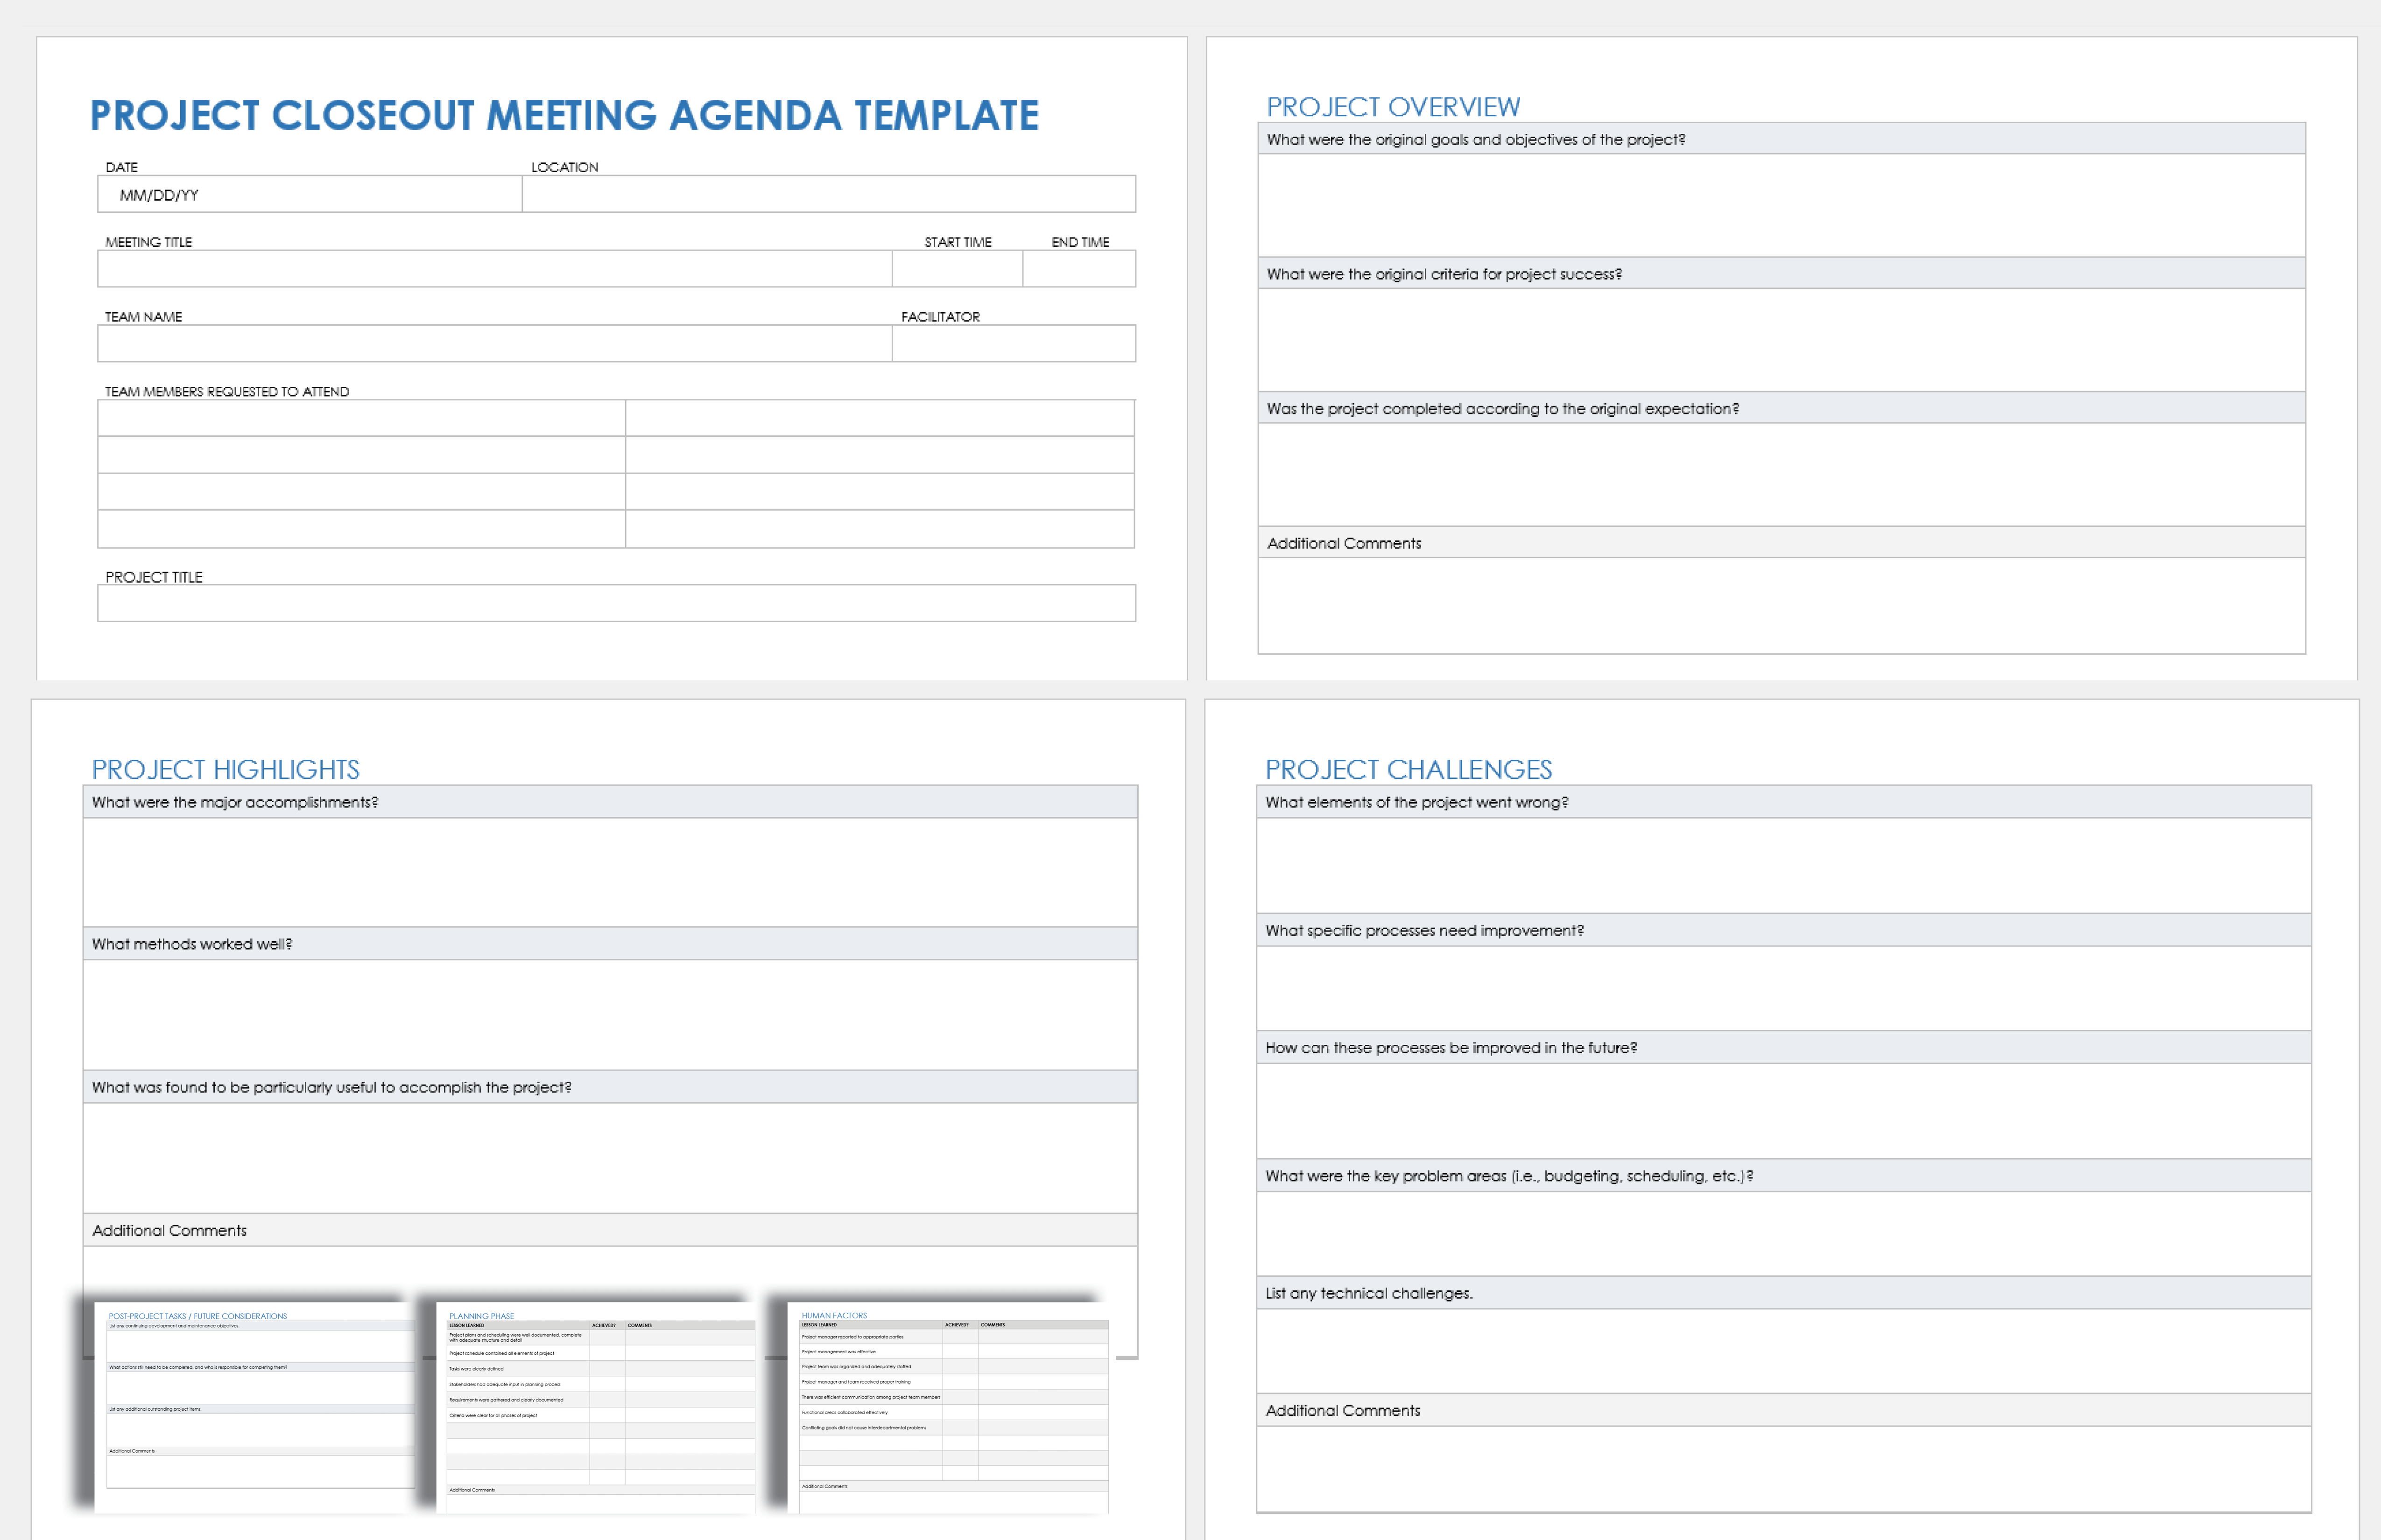
Task: Click 'List any technical challenges.' row
Action: point(1783,1293)
